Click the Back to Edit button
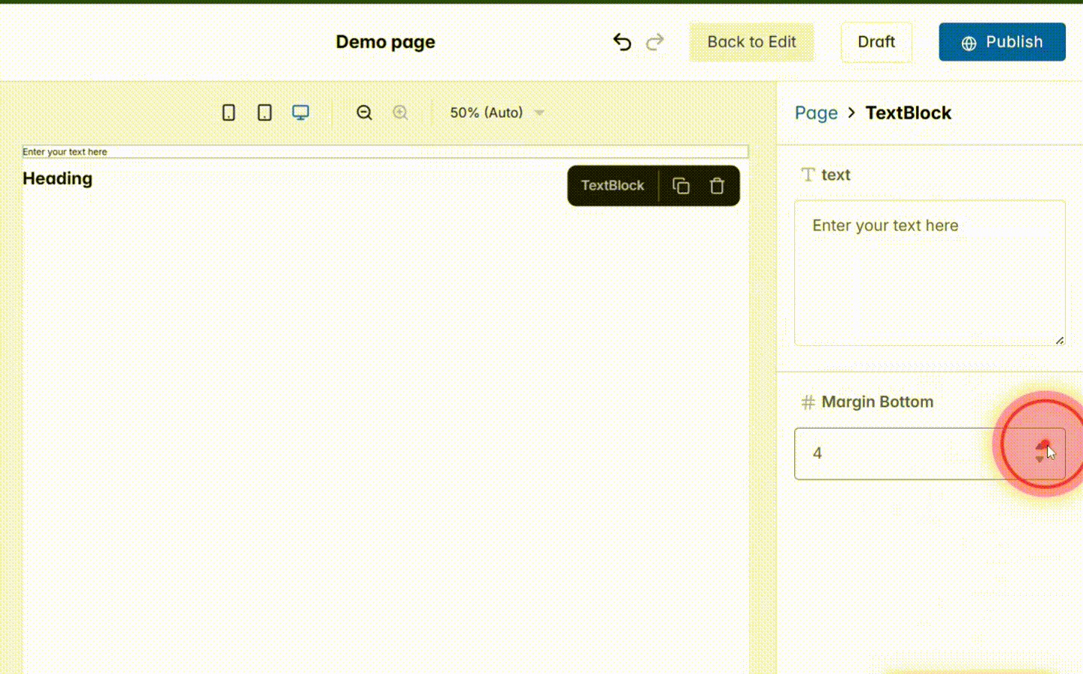The width and height of the screenshot is (1083, 674). (x=751, y=42)
